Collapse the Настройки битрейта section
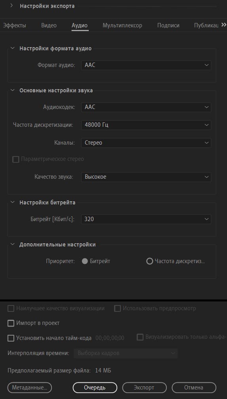 coord(12,202)
